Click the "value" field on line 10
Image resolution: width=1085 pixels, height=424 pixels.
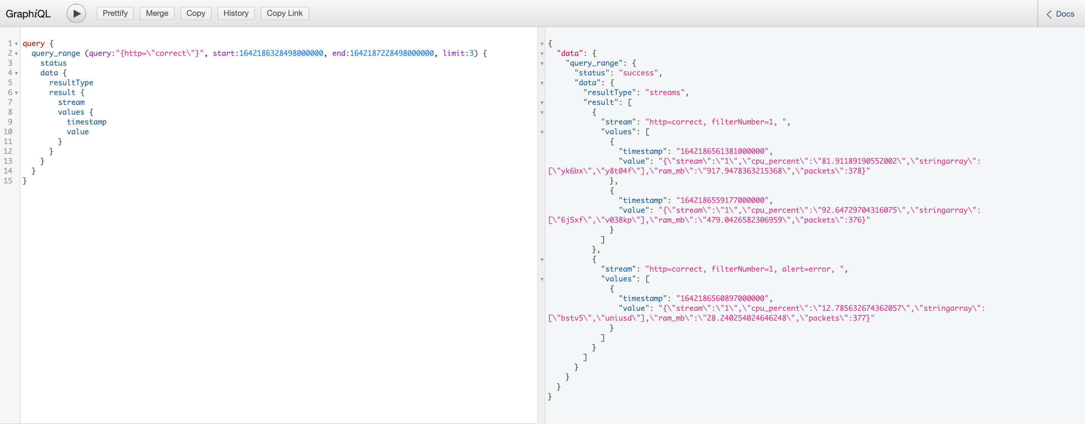click(x=78, y=132)
